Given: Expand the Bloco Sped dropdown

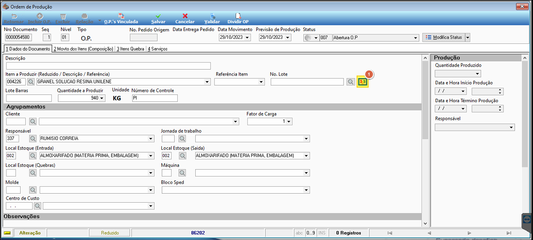Looking at the screenshot, I should coord(306,190).
